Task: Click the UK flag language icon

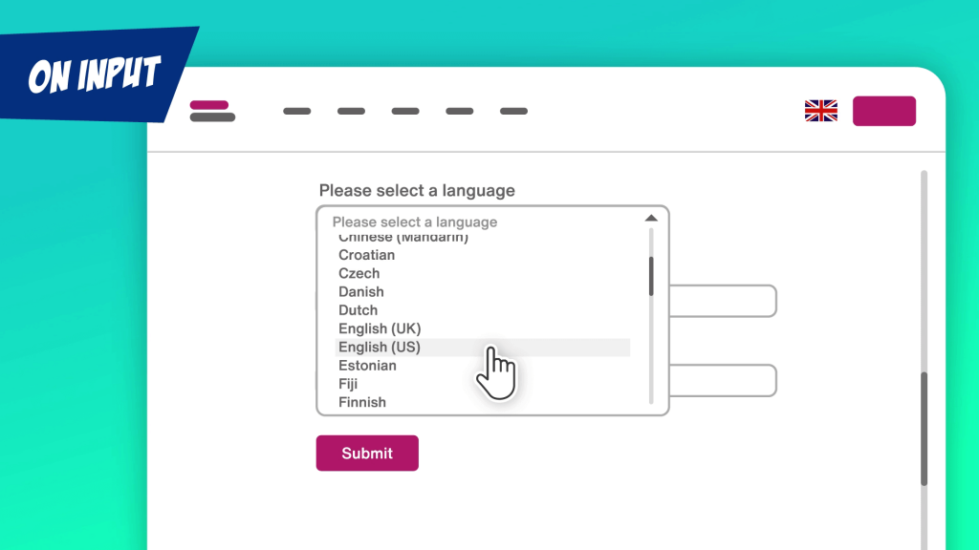Action: click(821, 111)
